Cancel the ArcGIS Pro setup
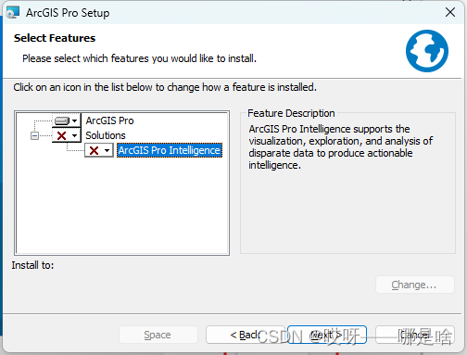The width and height of the screenshot is (467, 355). (415, 335)
